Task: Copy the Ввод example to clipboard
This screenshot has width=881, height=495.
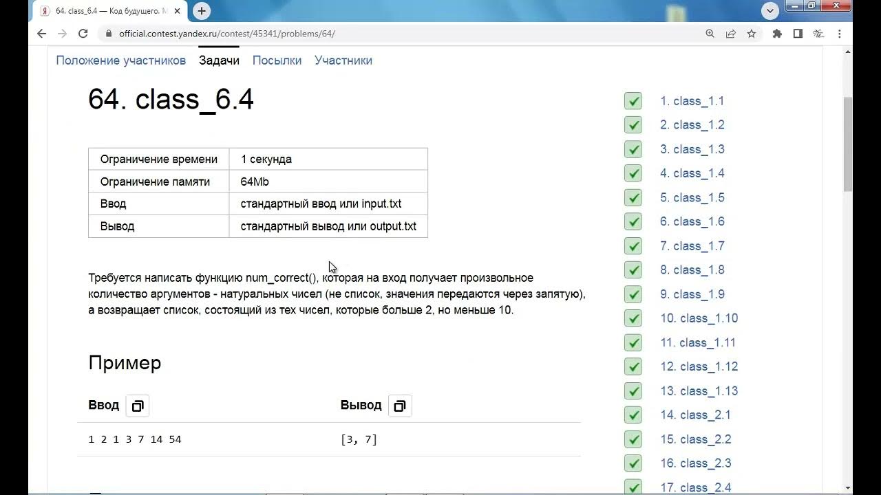Action: (138, 406)
